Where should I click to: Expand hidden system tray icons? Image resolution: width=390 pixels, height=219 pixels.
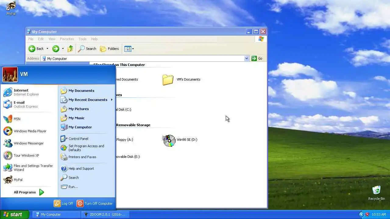(x=361, y=214)
